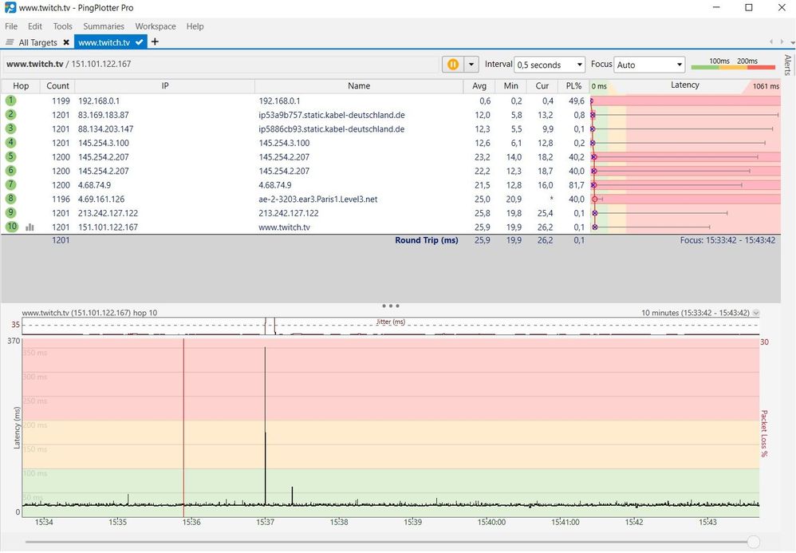The width and height of the screenshot is (796, 553).
Task: Open the tab list dropdown arrow at right
Action: point(793,42)
